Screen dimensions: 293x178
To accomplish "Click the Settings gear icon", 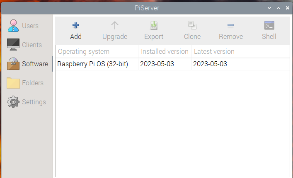I will pos(13,102).
